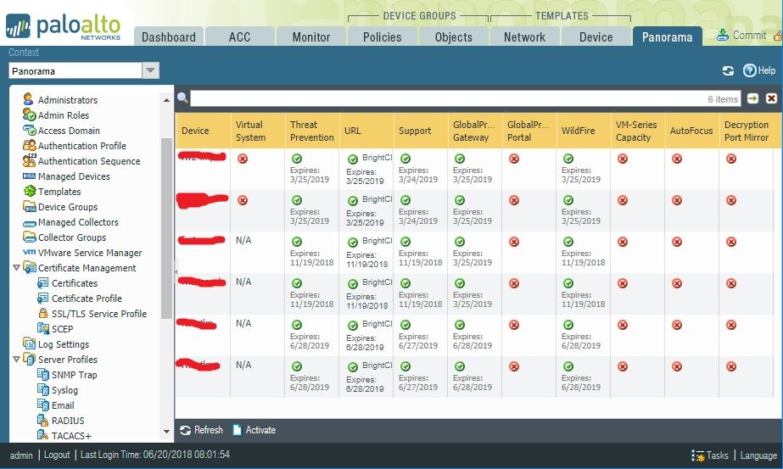Open the Help question mark icon

point(749,70)
